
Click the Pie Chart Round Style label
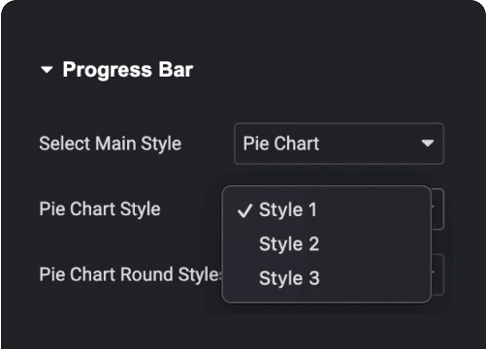(x=130, y=274)
